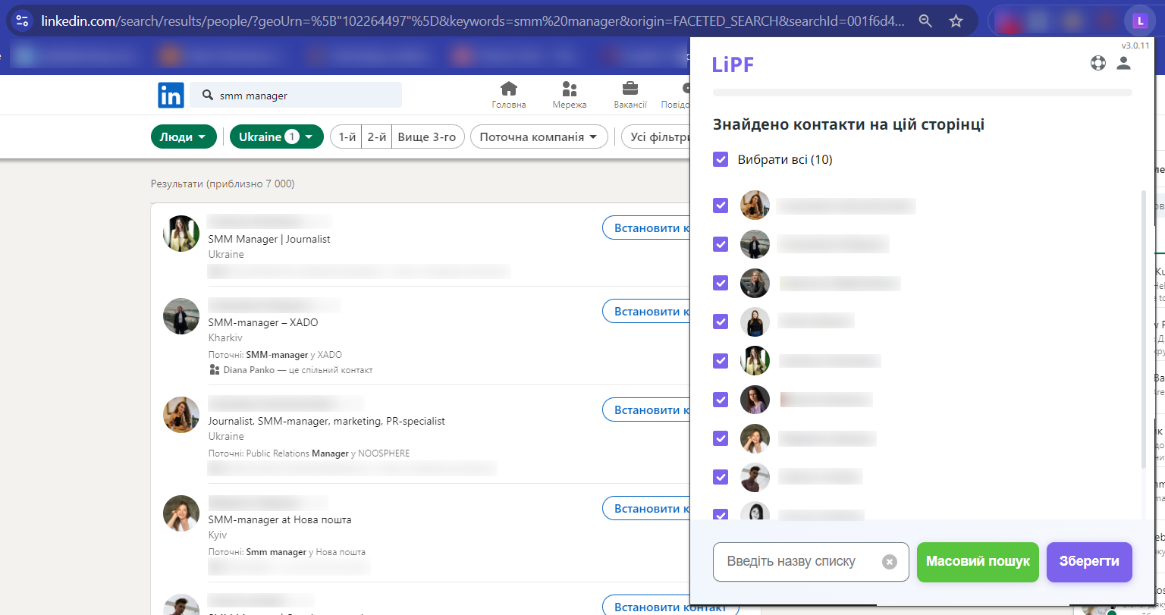Connect with the NOOSPHERE PR-specialist person
This screenshot has width=1165, height=615.
(646, 409)
